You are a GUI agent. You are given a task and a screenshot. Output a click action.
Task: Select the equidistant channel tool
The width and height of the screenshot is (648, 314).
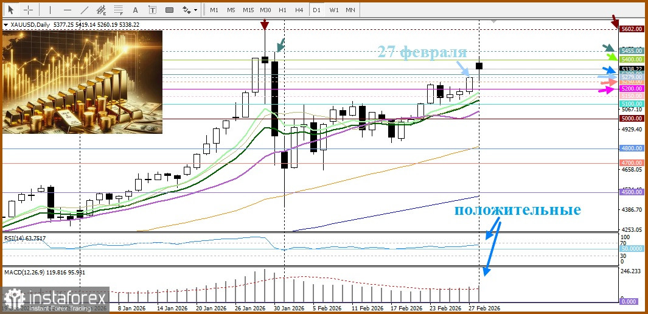(x=101, y=10)
